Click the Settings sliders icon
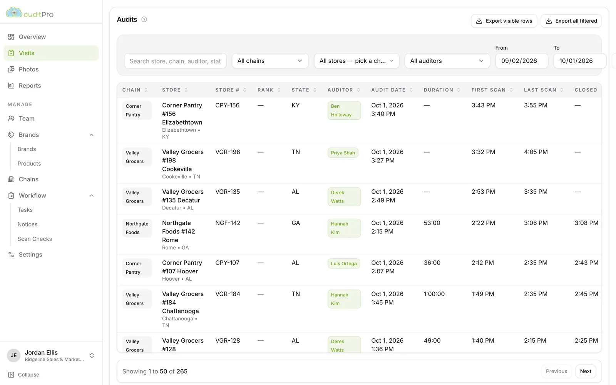Screen dimensions: 616x385 point(11,254)
